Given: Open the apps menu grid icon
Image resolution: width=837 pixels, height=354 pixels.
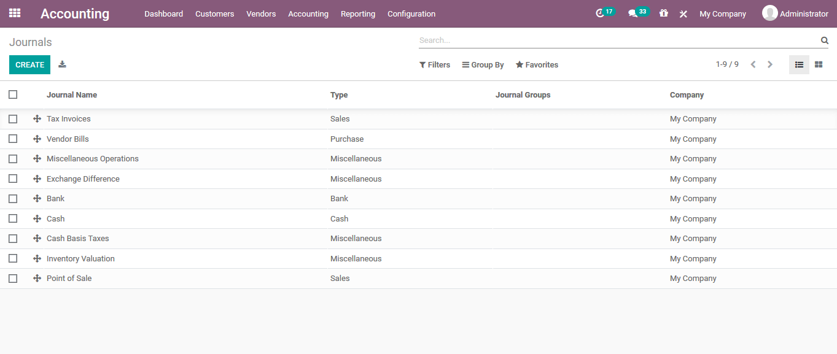Looking at the screenshot, I should click(14, 13).
